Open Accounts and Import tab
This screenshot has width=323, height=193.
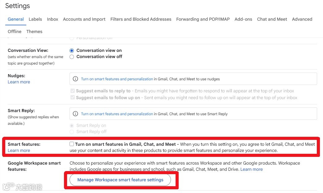coord(84,19)
